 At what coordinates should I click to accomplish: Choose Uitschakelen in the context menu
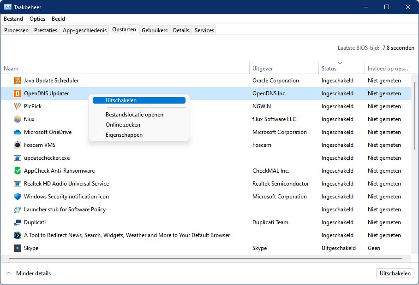[121, 100]
